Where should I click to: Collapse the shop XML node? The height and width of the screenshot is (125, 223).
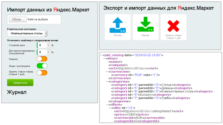pos(104,58)
